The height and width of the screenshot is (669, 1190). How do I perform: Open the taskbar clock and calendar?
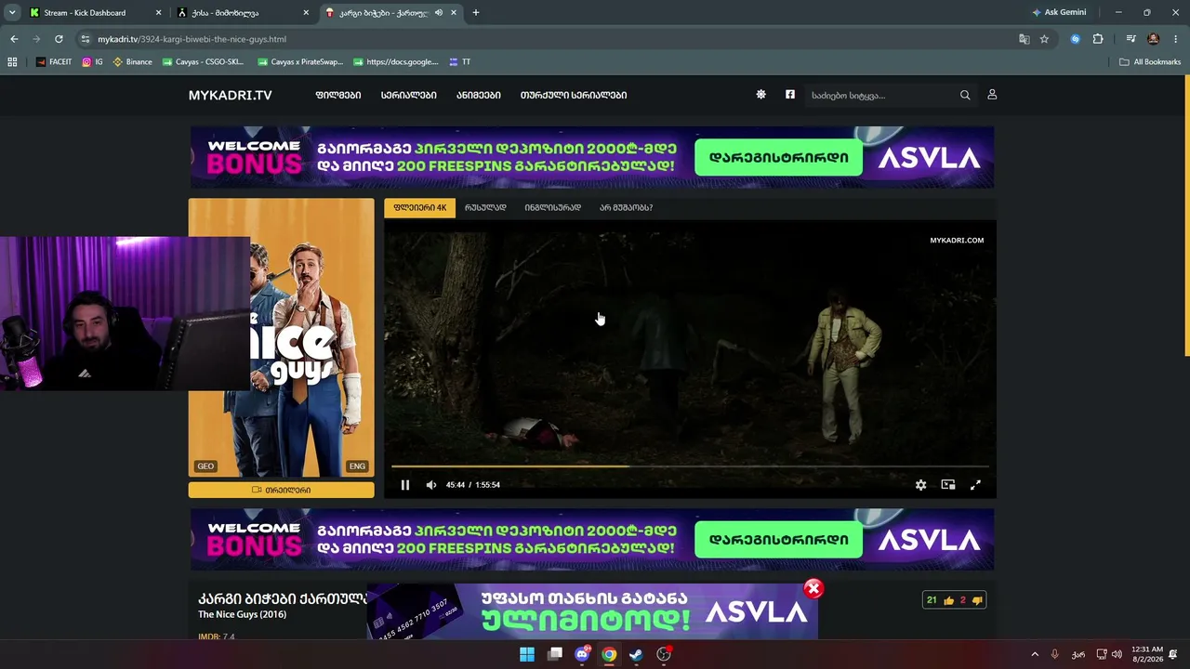coord(1149,654)
